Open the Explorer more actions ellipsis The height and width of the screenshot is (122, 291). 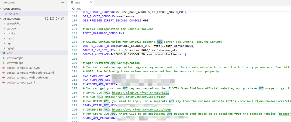click(62, 2)
